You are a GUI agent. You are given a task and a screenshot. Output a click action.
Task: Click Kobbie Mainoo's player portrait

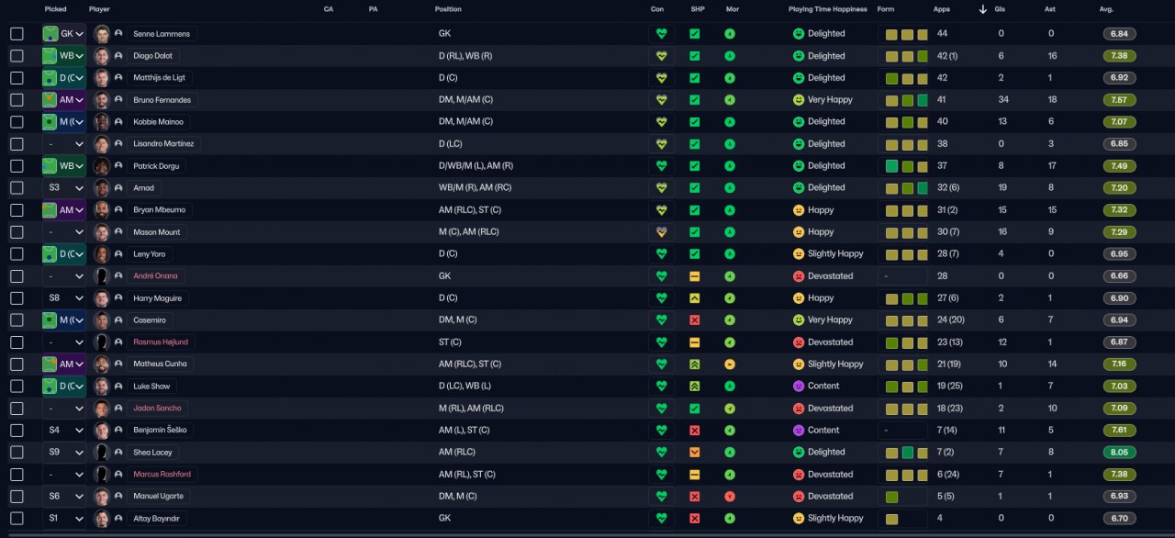click(102, 122)
